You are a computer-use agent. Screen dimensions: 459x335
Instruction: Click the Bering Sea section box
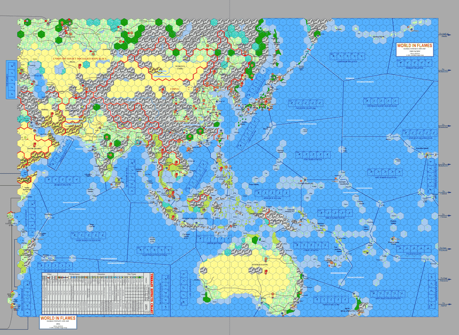click(415, 63)
